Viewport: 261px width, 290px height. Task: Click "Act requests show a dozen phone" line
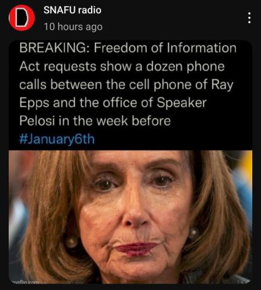[122, 66]
